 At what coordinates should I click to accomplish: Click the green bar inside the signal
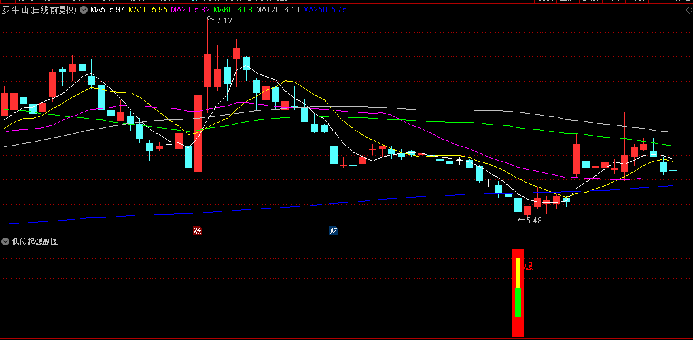[518, 303]
